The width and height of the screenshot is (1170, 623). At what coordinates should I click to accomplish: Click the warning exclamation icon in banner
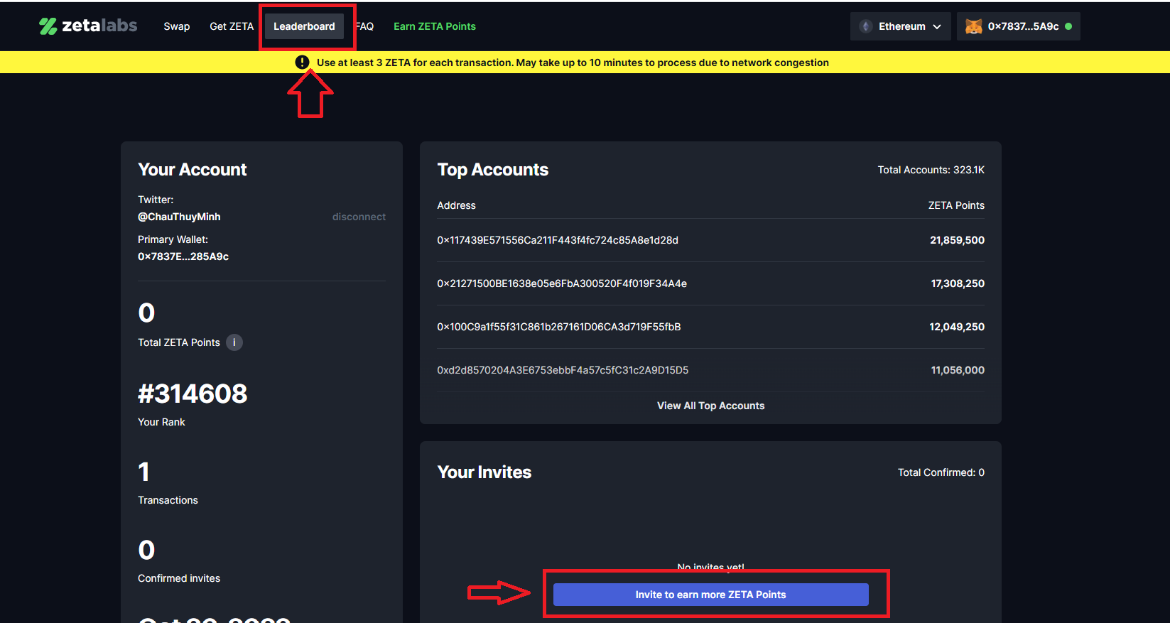point(302,63)
